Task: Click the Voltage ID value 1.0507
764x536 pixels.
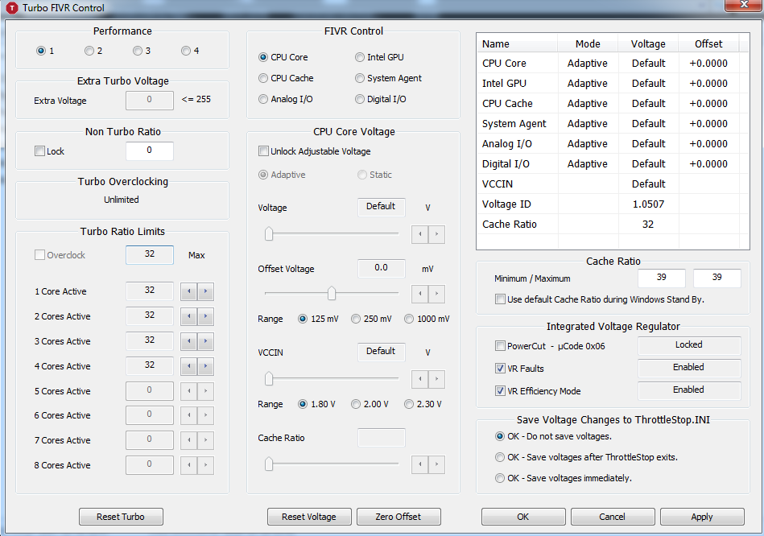Action: click(x=648, y=204)
